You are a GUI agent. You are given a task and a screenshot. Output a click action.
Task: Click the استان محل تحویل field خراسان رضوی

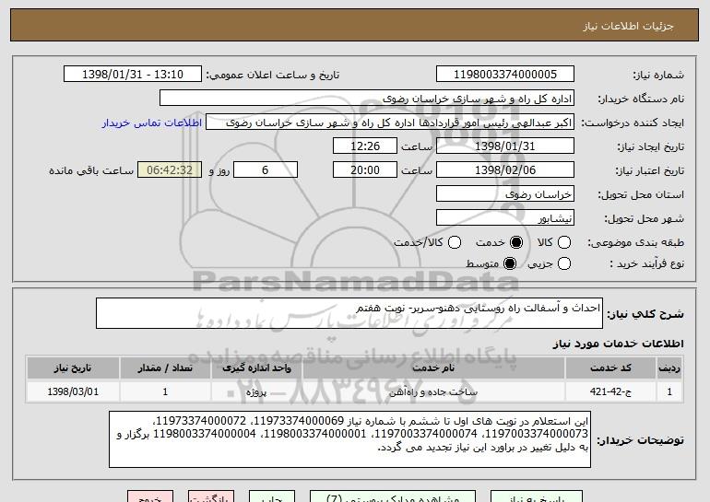click(x=505, y=194)
